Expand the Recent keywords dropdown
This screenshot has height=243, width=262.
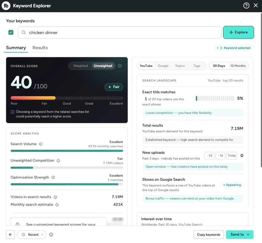pyautogui.click(x=32, y=235)
